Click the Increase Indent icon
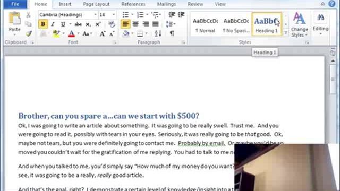Viewport: 340px width, 191px height. [x=181, y=14]
